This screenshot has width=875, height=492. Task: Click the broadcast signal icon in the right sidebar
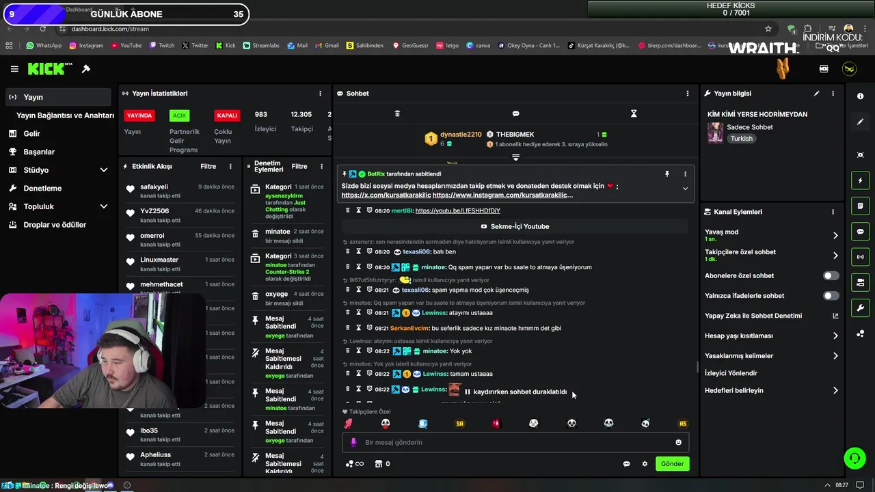[860, 257]
